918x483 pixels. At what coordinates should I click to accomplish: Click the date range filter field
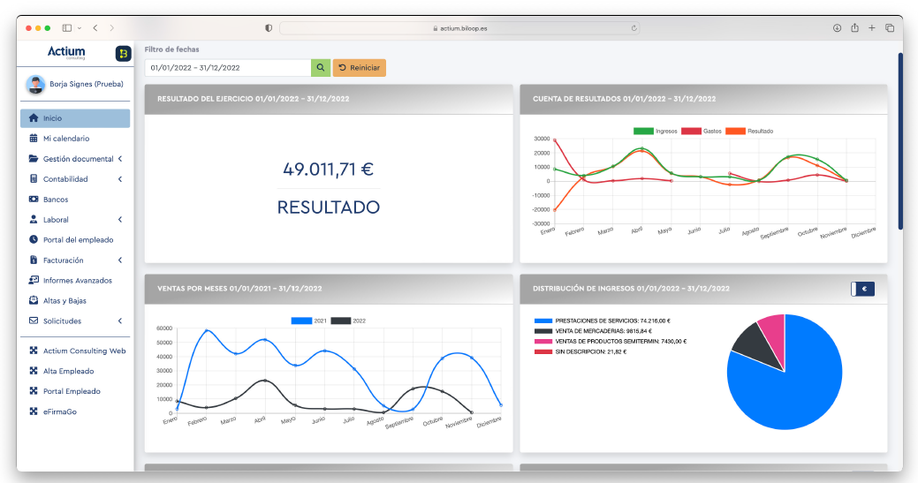click(x=227, y=68)
